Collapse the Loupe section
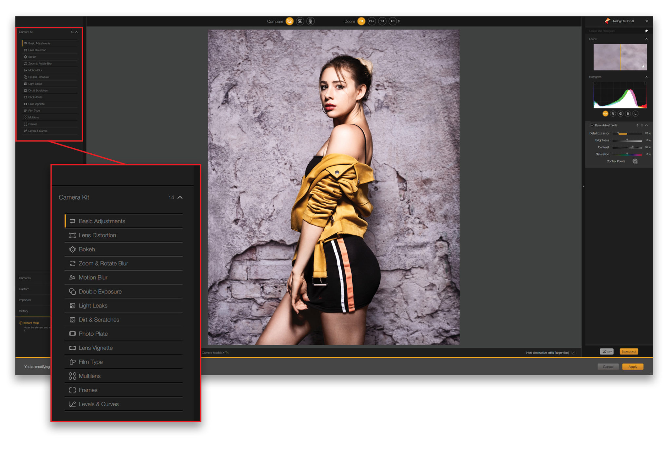 (x=646, y=39)
